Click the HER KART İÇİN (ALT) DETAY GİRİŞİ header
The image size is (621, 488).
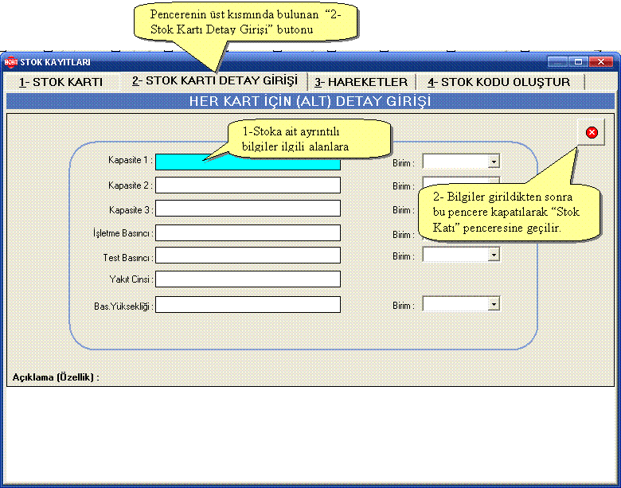(x=310, y=101)
